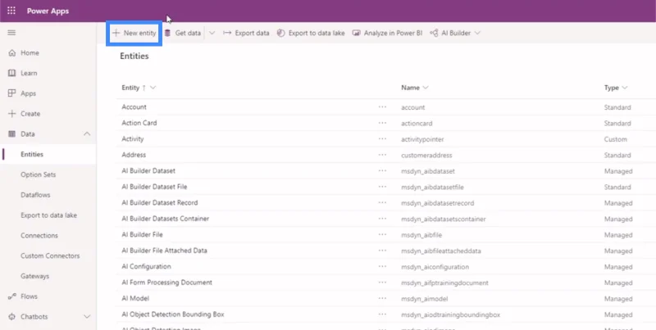656x330 pixels.
Task: Click the Export data arrow icon
Action: [x=227, y=33]
